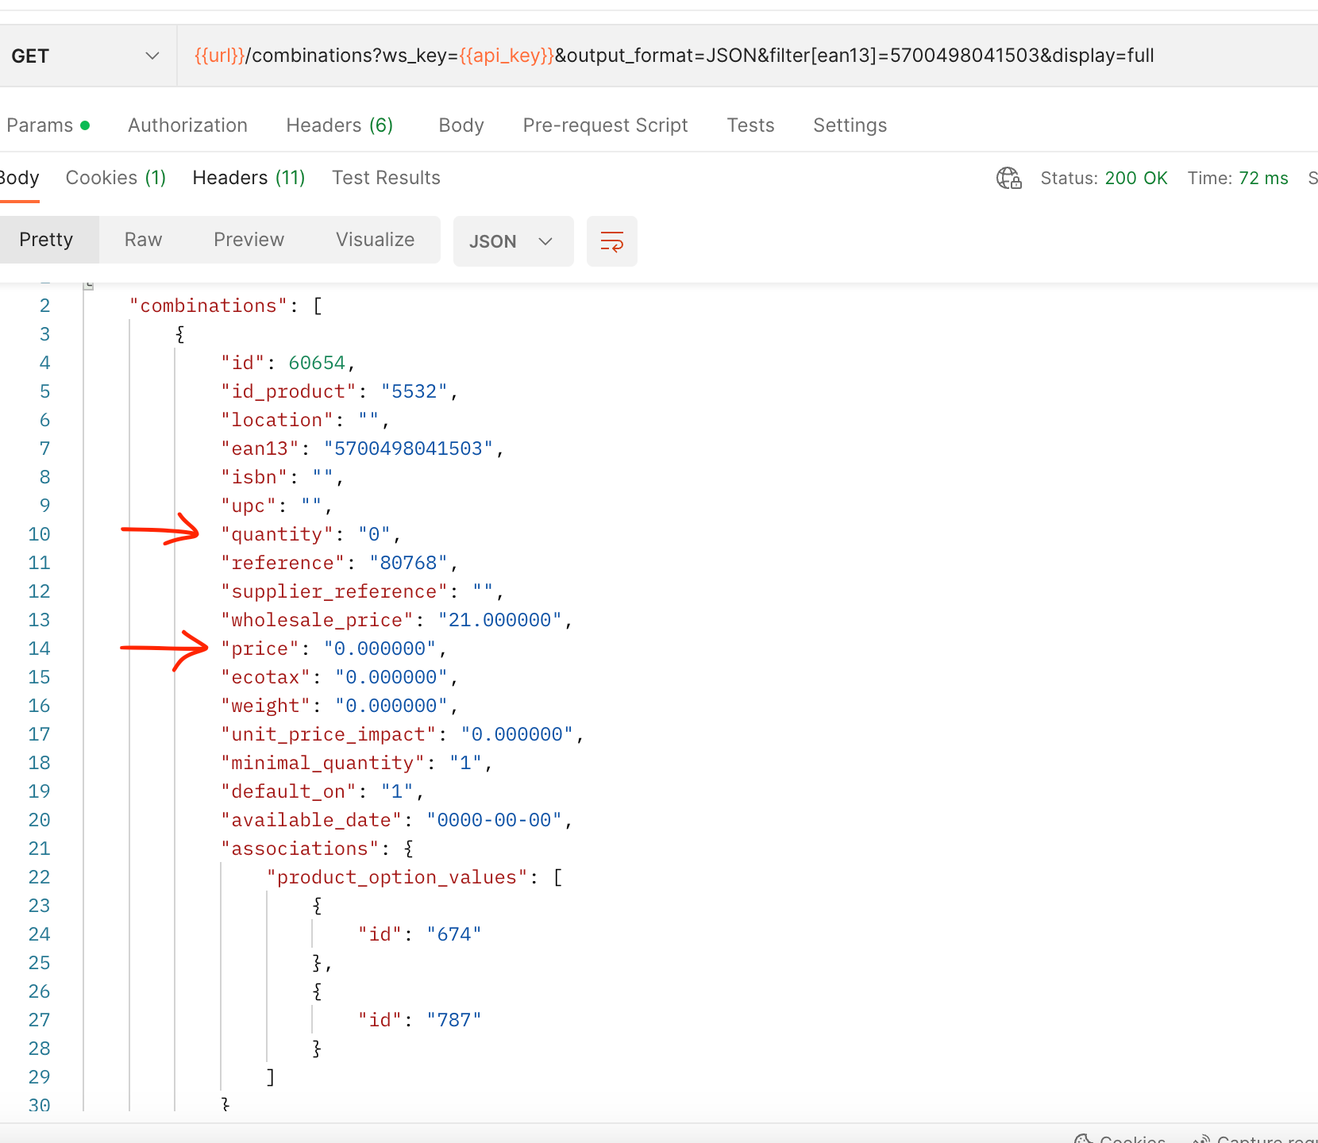Open the GET method dropdown
Viewport: 1318px width, 1143px height.
[x=86, y=56]
